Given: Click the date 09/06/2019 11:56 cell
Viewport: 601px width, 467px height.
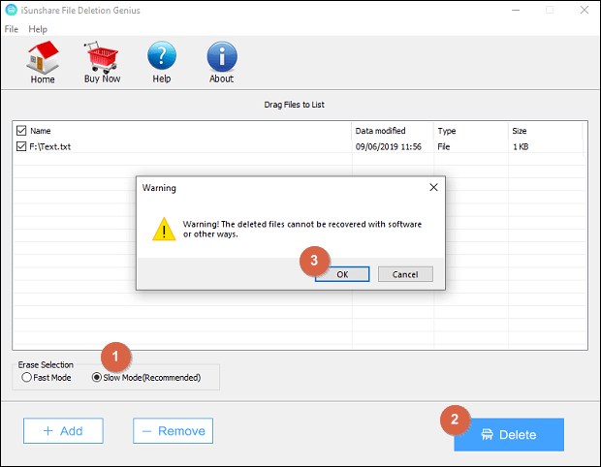Looking at the screenshot, I should point(389,146).
